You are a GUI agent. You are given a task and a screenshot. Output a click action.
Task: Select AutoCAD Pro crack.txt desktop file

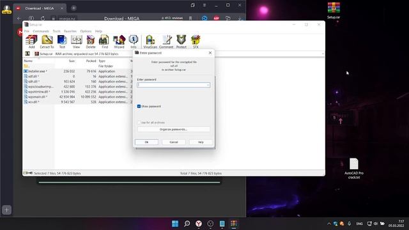tap(354, 169)
